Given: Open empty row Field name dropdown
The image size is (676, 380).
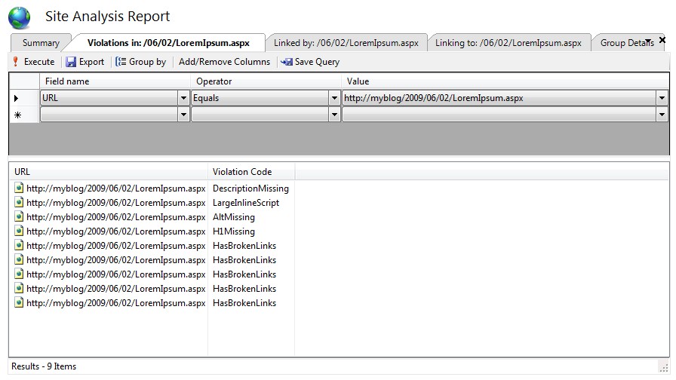Looking at the screenshot, I should [x=183, y=115].
